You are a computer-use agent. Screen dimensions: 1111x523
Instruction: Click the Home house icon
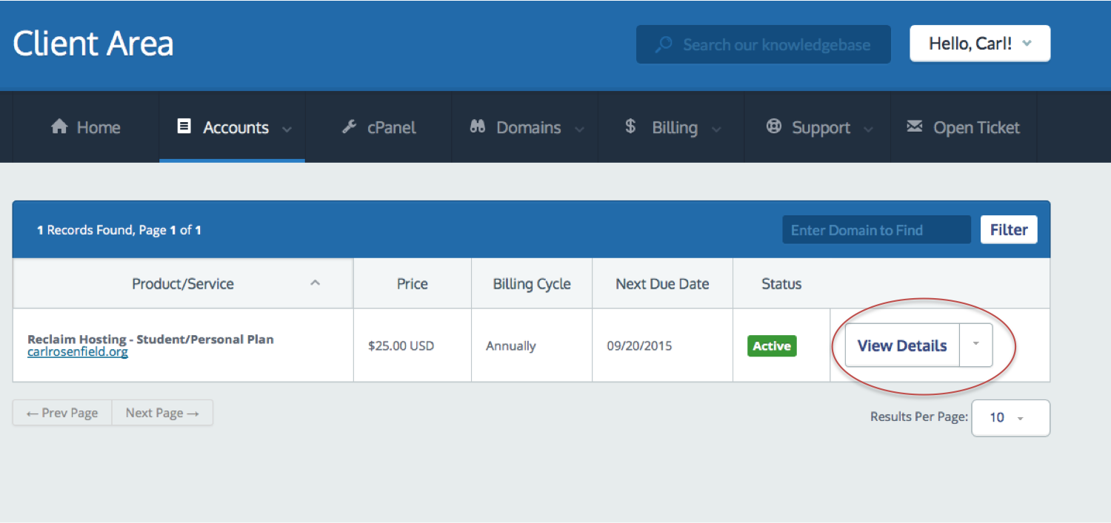(59, 127)
